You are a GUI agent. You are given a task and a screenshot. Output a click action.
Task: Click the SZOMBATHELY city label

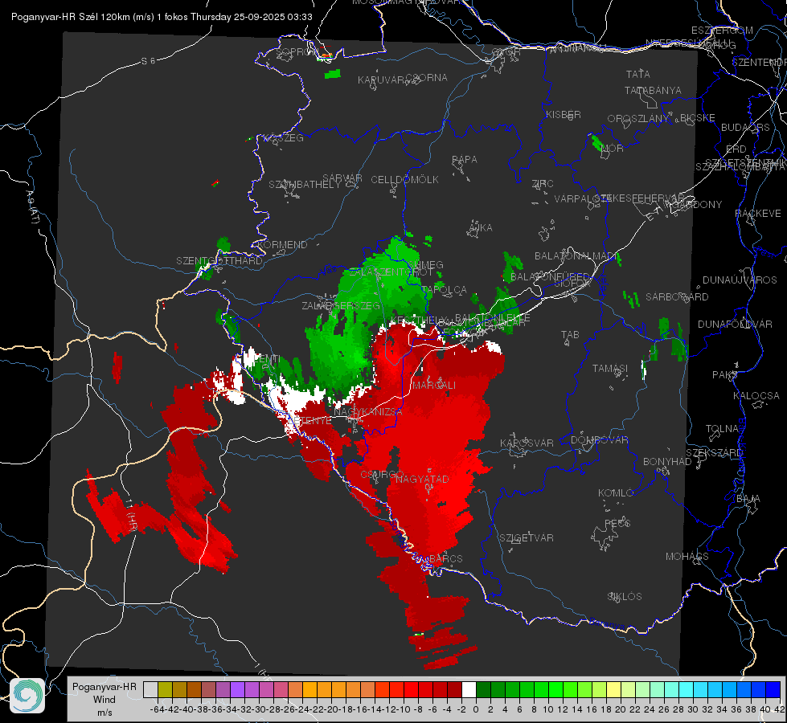304,185
